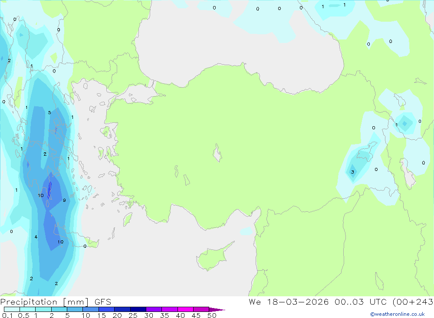
Task: Click the 20–25 mm legend color swatch
Action: (122, 309)
